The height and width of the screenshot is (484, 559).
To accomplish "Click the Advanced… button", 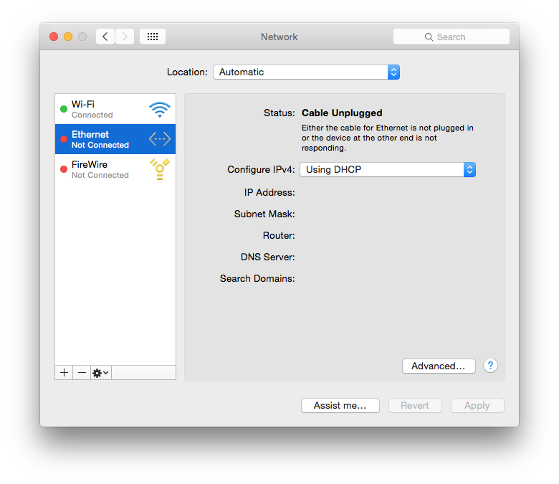I will pos(439,366).
